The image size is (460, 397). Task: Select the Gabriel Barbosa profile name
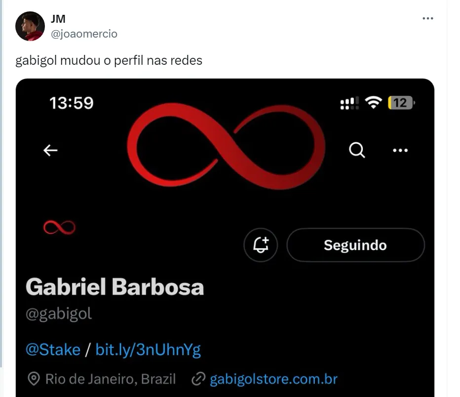click(x=115, y=287)
